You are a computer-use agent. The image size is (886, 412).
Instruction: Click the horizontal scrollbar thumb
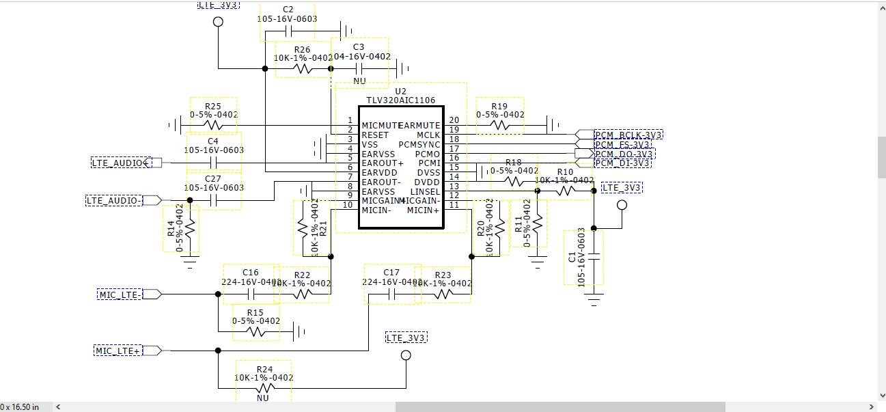click(x=561, y=407)
